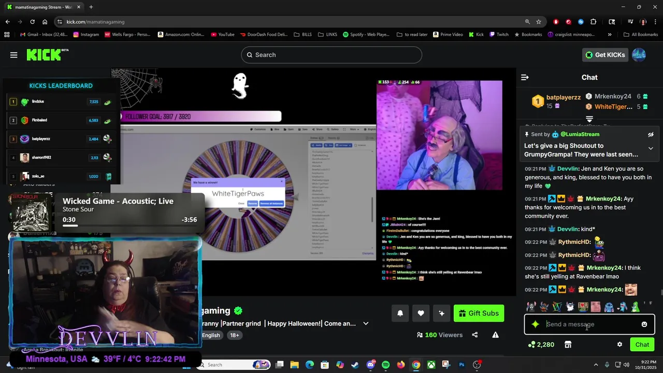663x373 pixels.
Task: Open the blue Shazam extension icon
Action: (x=581, y=22)
